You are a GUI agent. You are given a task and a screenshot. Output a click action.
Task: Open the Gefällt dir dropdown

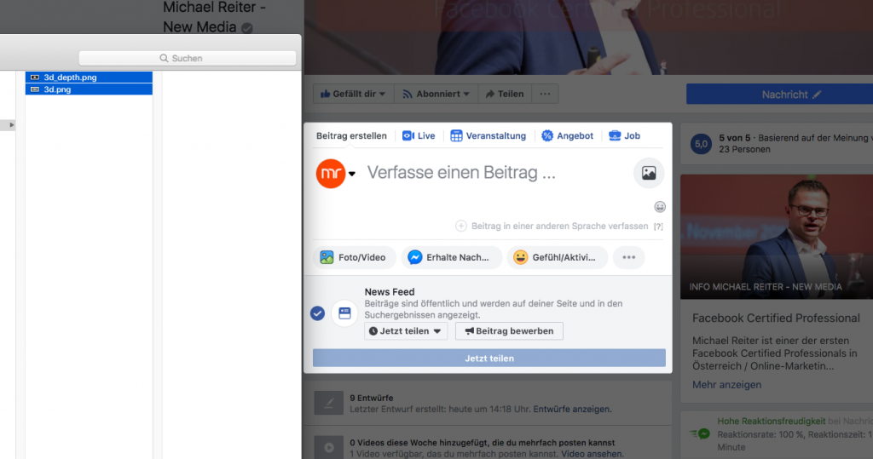[353, 94]
